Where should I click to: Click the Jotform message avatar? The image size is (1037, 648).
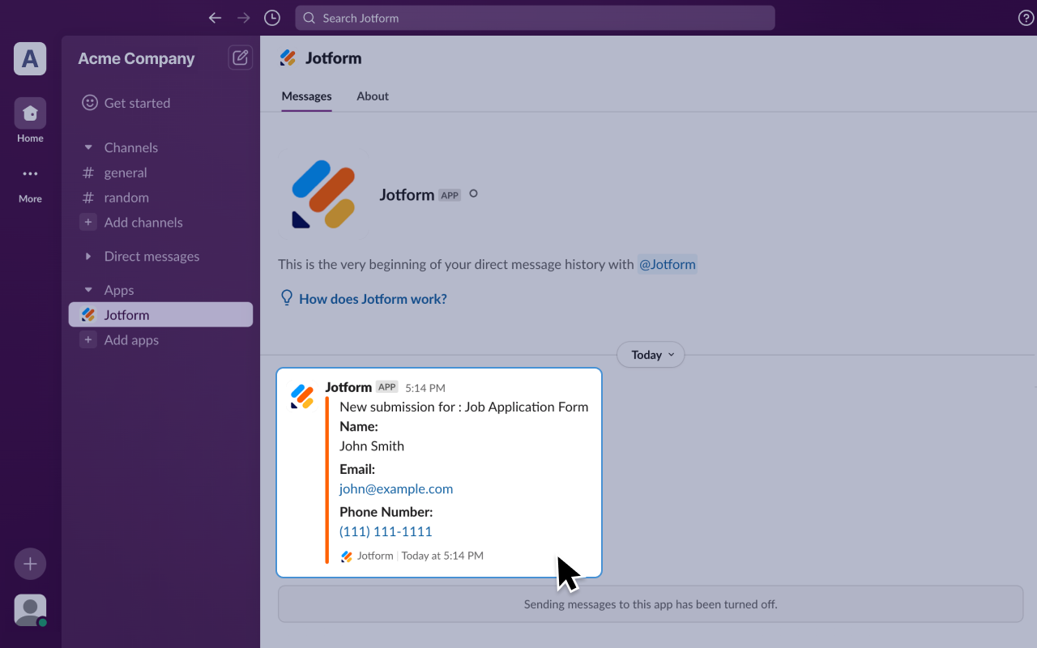pos(302,397)
